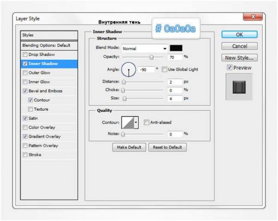This screenshot has height=221, width=278.
Task: Click the New Style button
Action: tap(240, 58)
